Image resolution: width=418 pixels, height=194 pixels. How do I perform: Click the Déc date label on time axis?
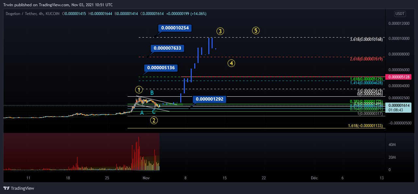314,178
